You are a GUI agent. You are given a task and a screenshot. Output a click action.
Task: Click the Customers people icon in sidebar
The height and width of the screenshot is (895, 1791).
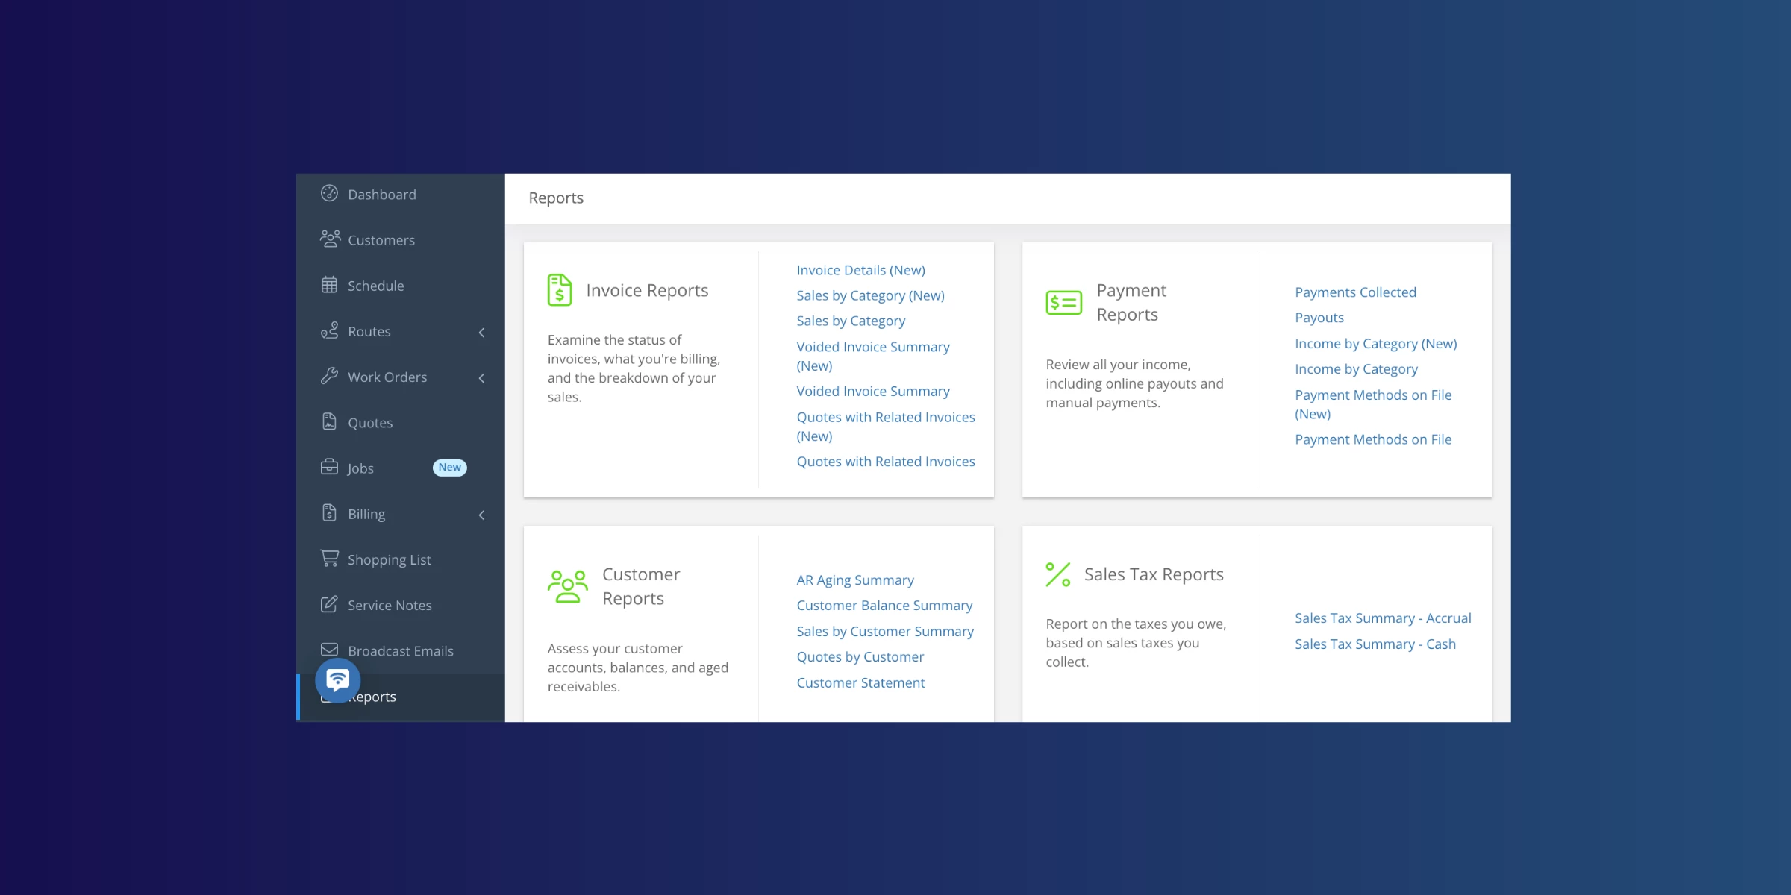[x=330, y=239]
